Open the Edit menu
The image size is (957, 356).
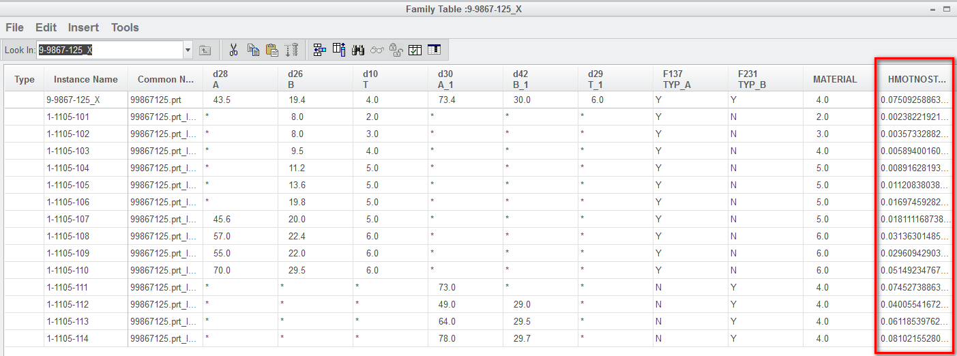click(x=46, y=27)
